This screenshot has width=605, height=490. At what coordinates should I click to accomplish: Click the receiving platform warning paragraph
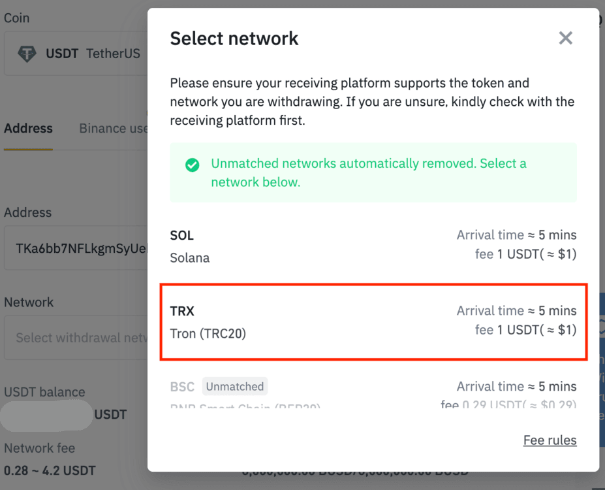click(x=372, y=102)
